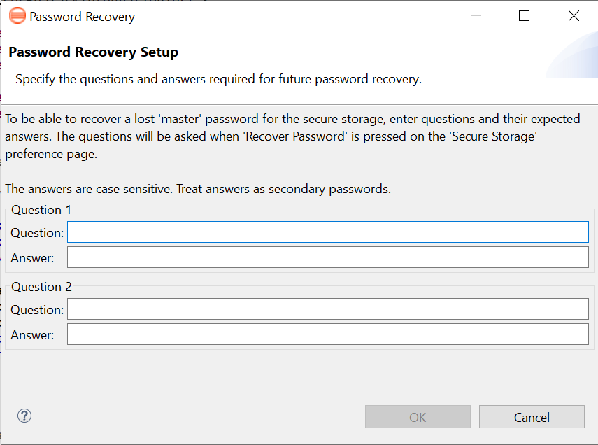
Task: Select the Answer field under Question 2
Action: [x=328, y=334]
